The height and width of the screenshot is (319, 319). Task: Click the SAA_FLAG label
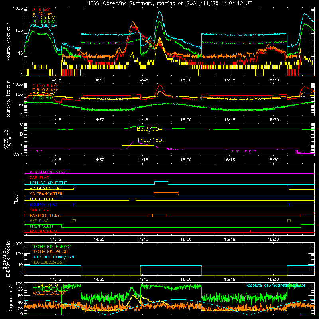coord(39,210)
